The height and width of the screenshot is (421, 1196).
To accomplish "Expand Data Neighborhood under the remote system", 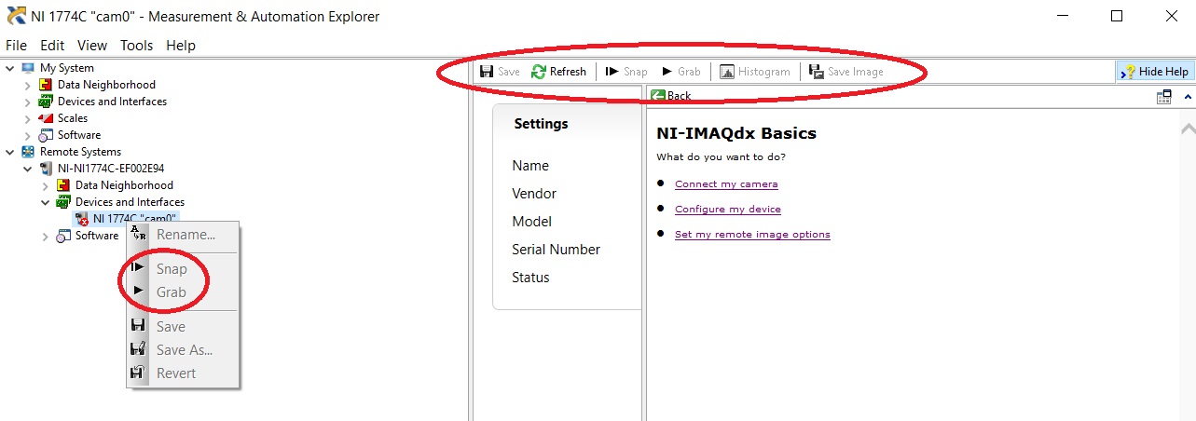I will click(x=46, y=185).
